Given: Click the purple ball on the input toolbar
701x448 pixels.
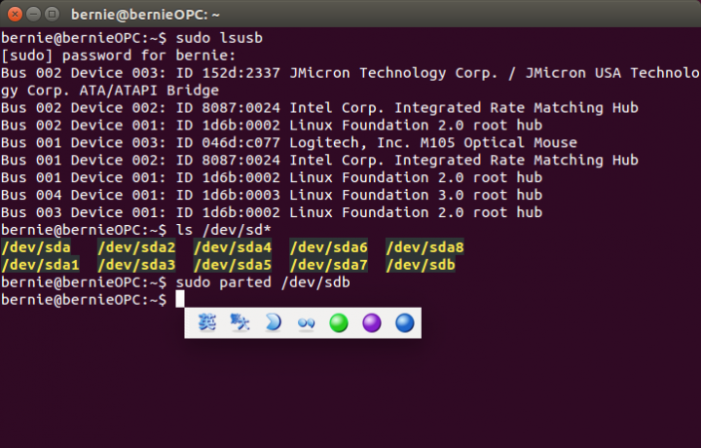Looking at the screenshot, I should [x=372, y=322].
